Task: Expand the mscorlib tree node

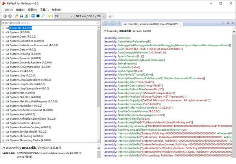Action: (3, 28)
